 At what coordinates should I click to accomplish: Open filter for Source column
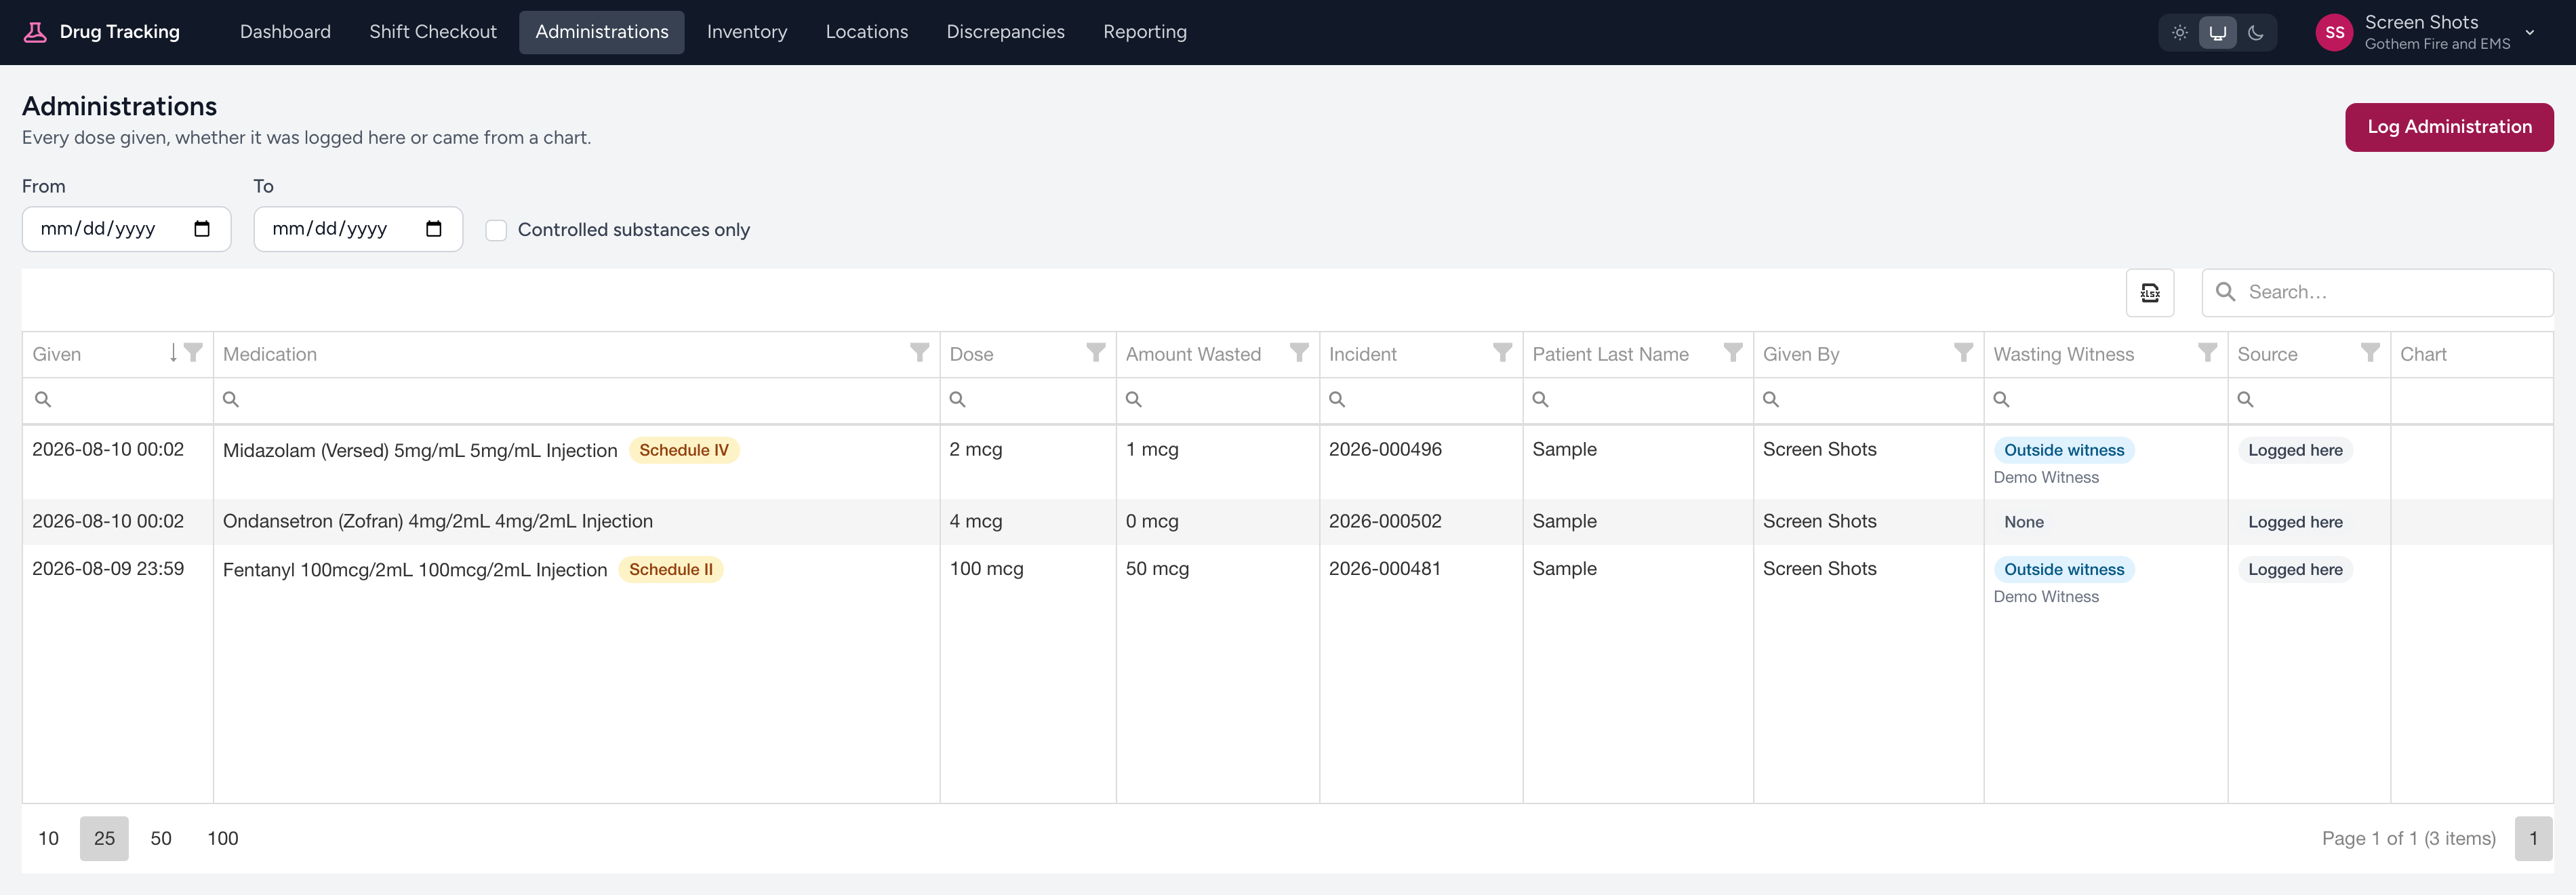click(2370, 353)
